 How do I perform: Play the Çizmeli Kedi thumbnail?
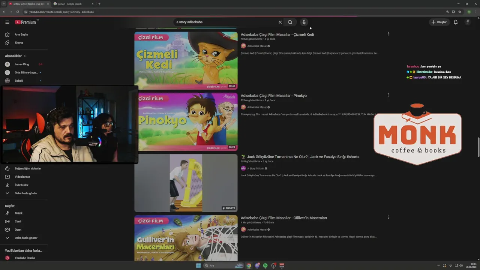point(186,61)
